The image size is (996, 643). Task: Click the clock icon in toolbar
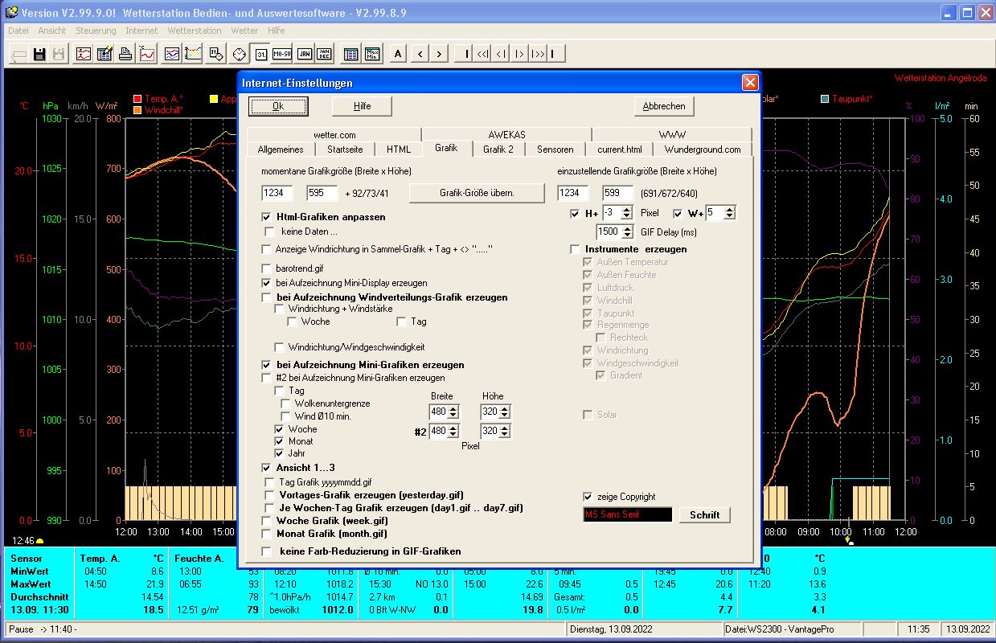click(239, 54)
